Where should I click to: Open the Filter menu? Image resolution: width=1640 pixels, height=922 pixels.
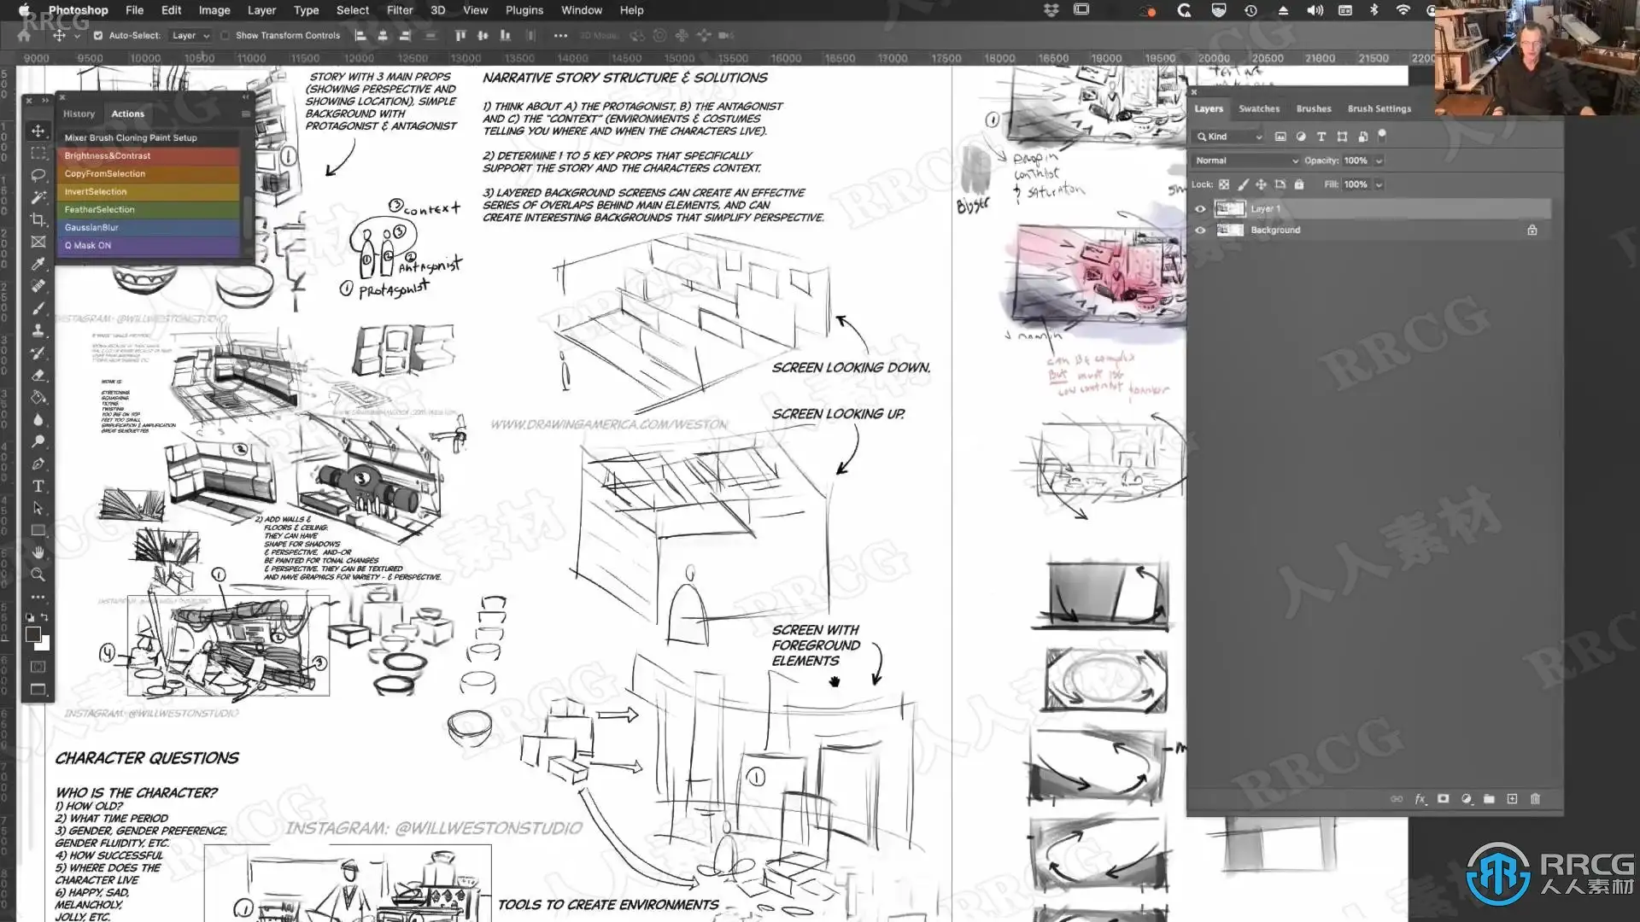pos(399,10)
